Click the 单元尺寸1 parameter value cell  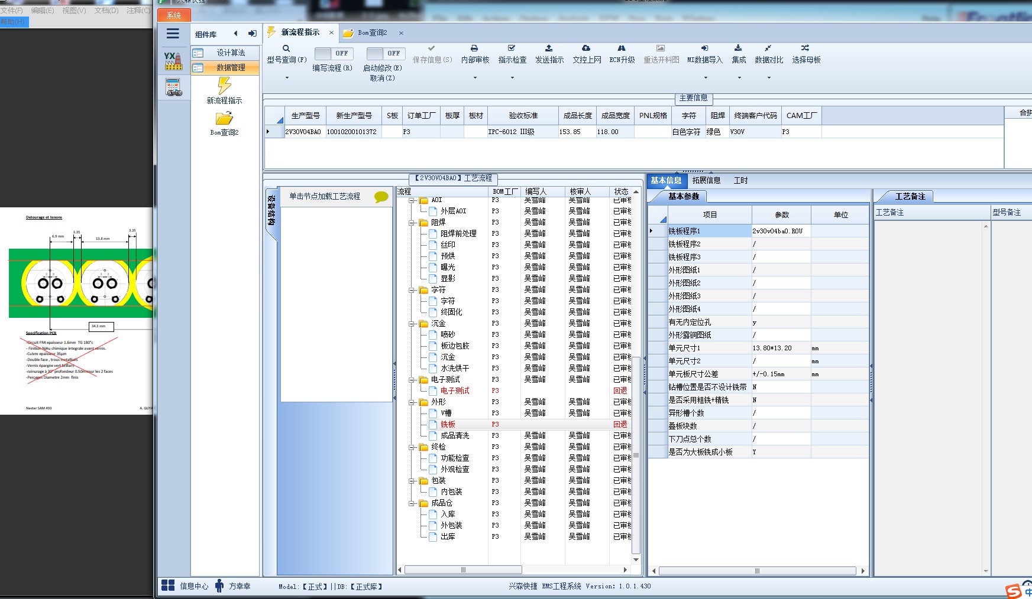tap(781, 348)
